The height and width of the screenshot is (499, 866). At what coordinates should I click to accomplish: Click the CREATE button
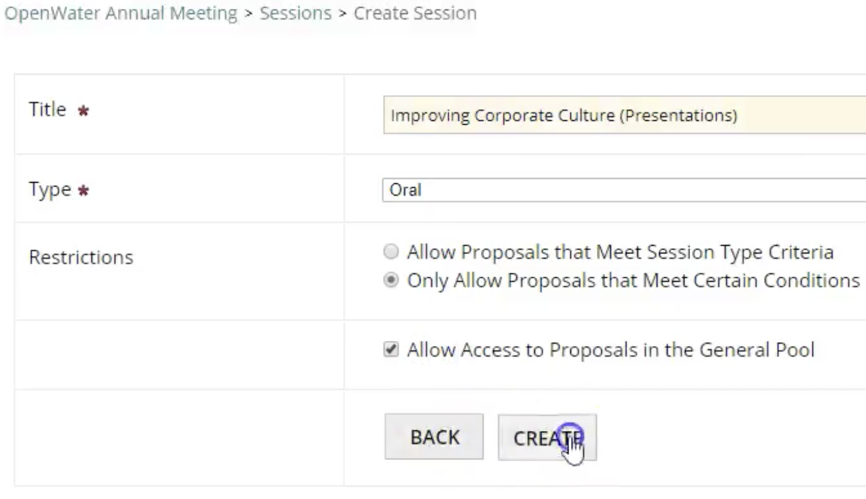(546, 437)
